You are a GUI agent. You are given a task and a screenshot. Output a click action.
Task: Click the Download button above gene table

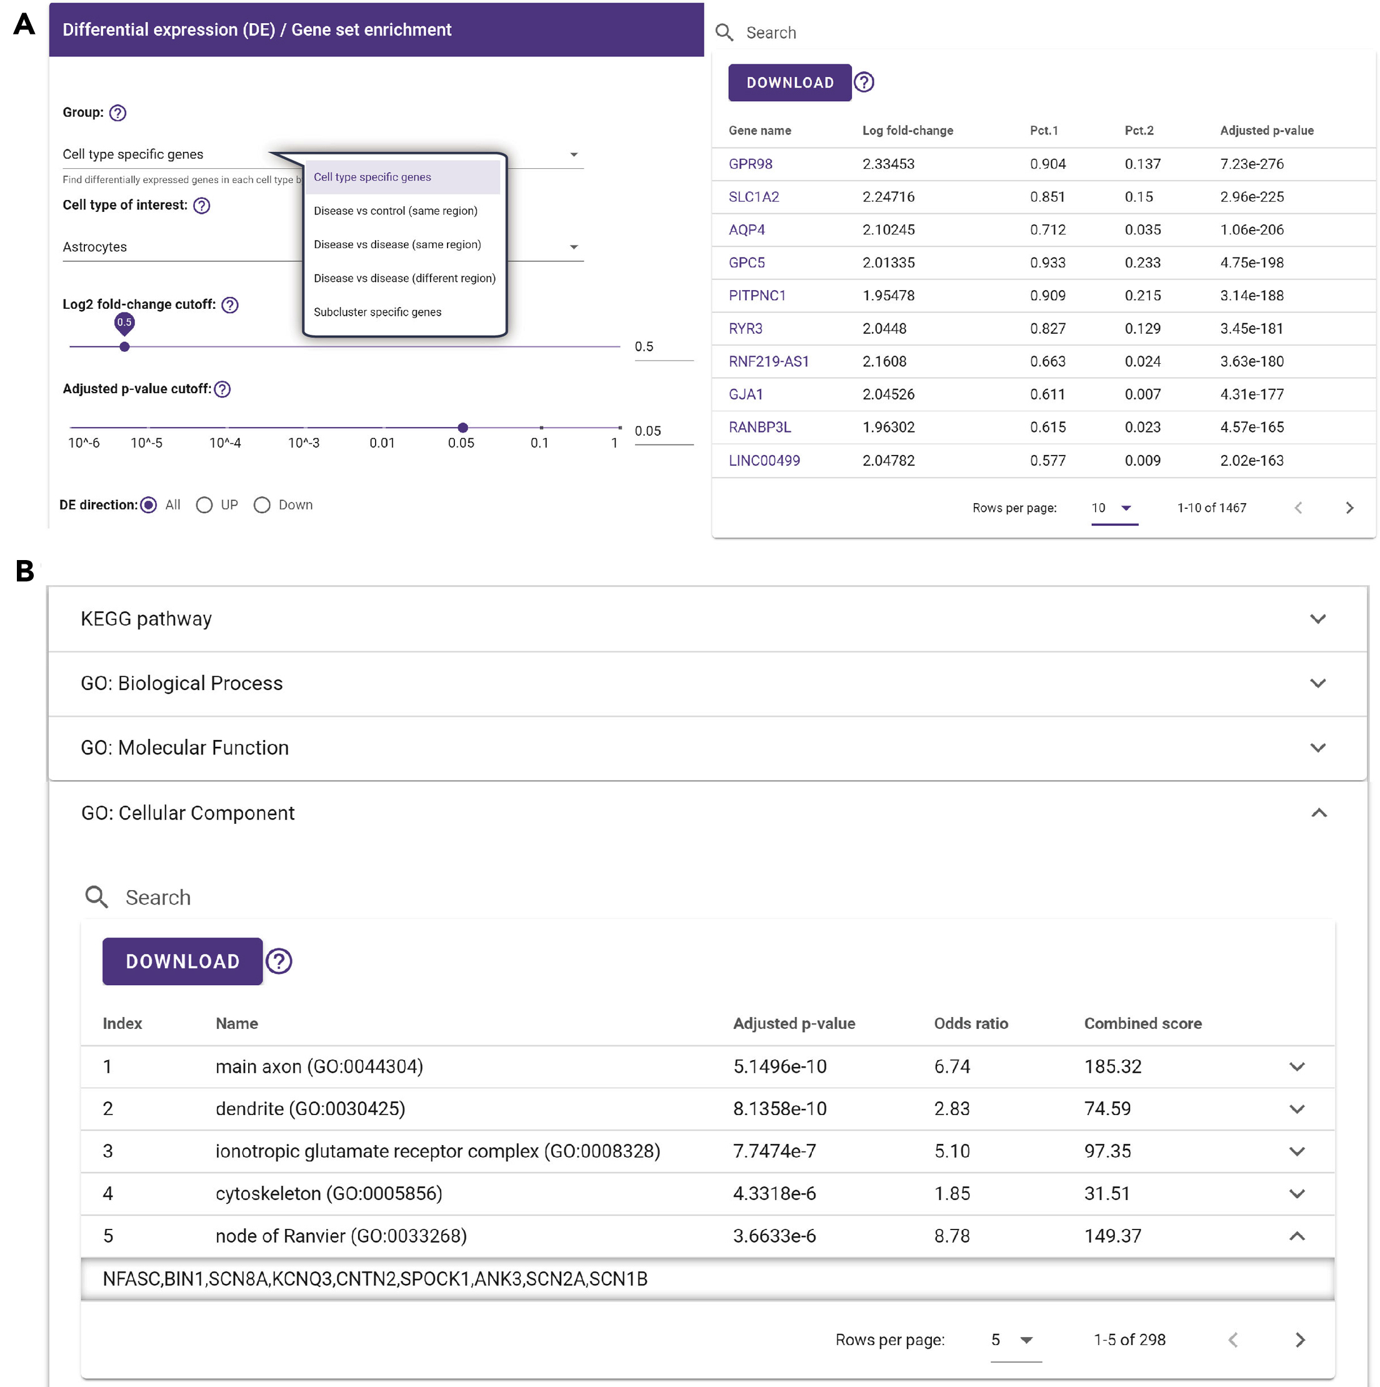[789, 83]
